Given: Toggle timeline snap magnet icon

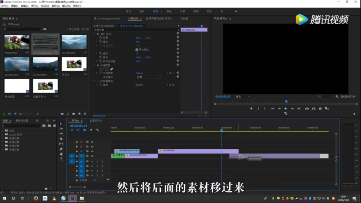Looking at the screenshot, I should [x=78, y=130].
